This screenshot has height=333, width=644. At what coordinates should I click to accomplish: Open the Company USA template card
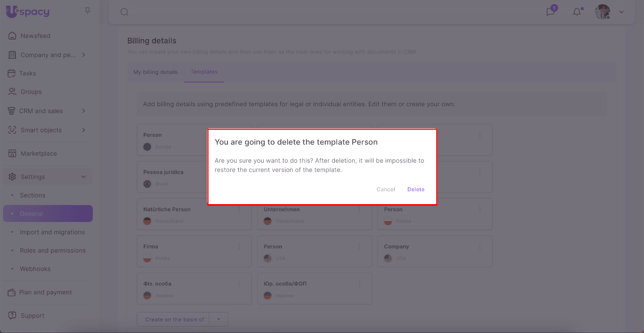tap(427, 252)
